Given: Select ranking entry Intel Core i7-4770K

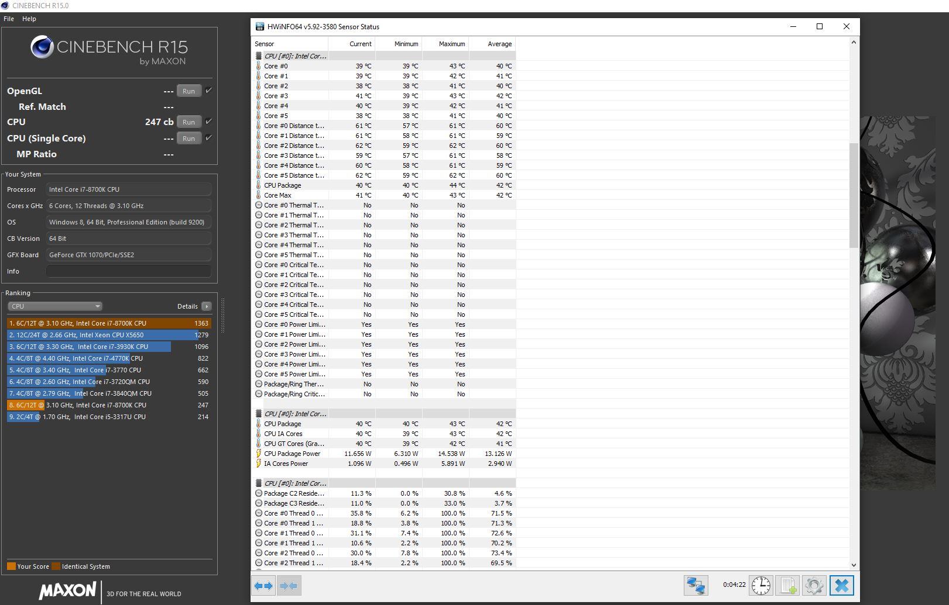Looking at the screenshot, I should (x=109, y=358).
